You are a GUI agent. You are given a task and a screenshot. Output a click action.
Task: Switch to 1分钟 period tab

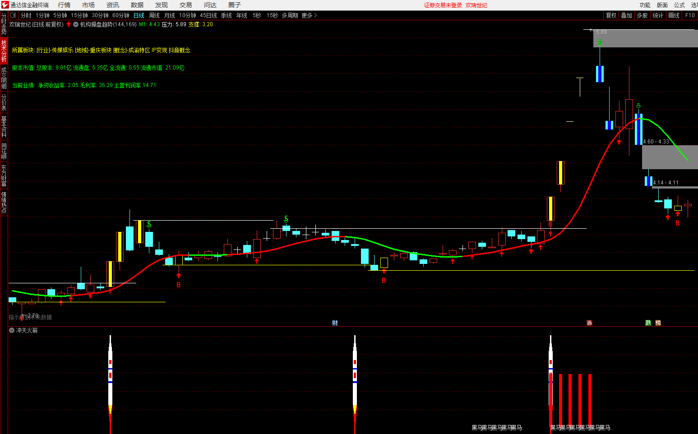point(43,15)
